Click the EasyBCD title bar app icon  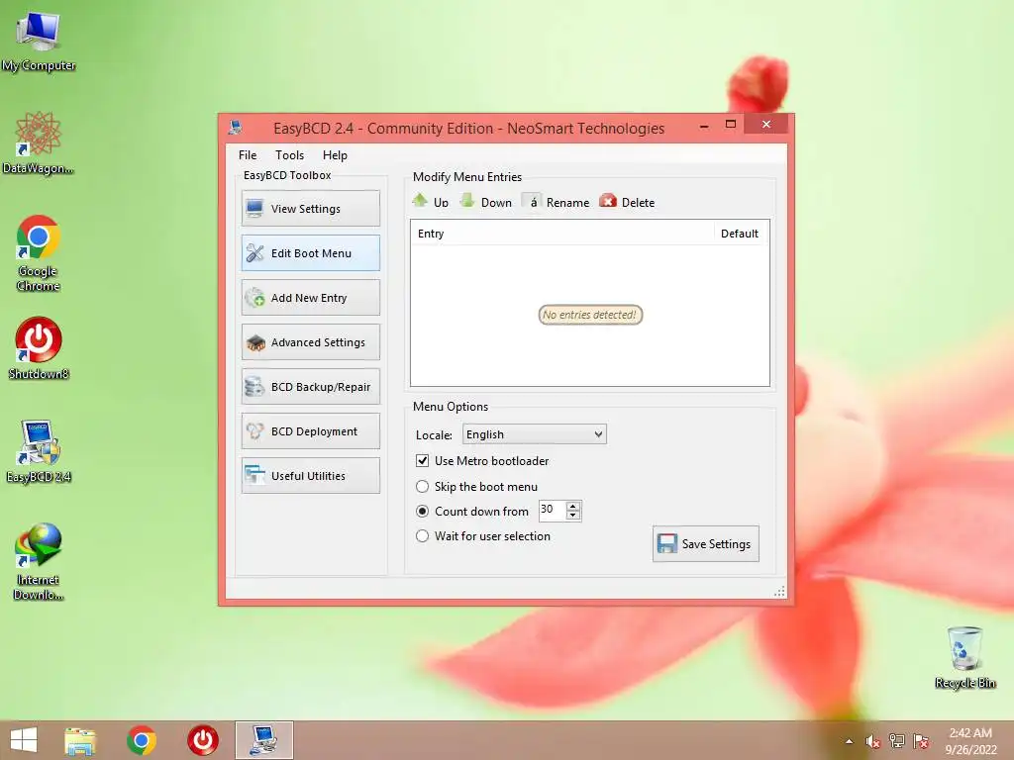(x=236, y=128)
